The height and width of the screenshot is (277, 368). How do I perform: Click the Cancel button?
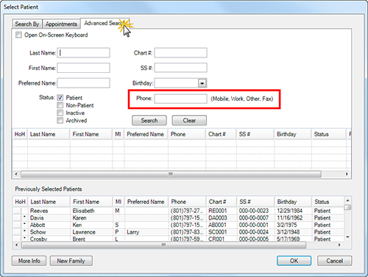tap(335, 261)
